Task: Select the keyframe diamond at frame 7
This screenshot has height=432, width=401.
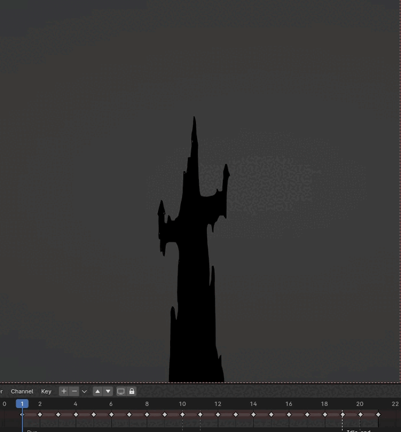Action: click(x=129, y=414)
